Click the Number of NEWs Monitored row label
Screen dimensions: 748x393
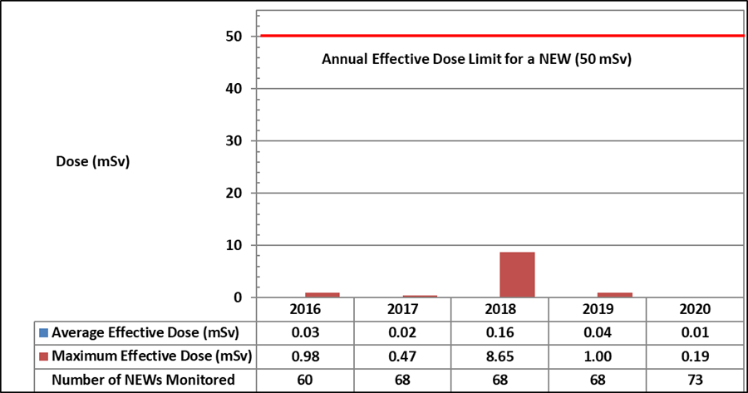tap(143, 380)
